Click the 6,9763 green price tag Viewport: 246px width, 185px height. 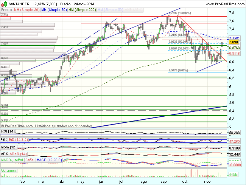(x=234, y=48)
